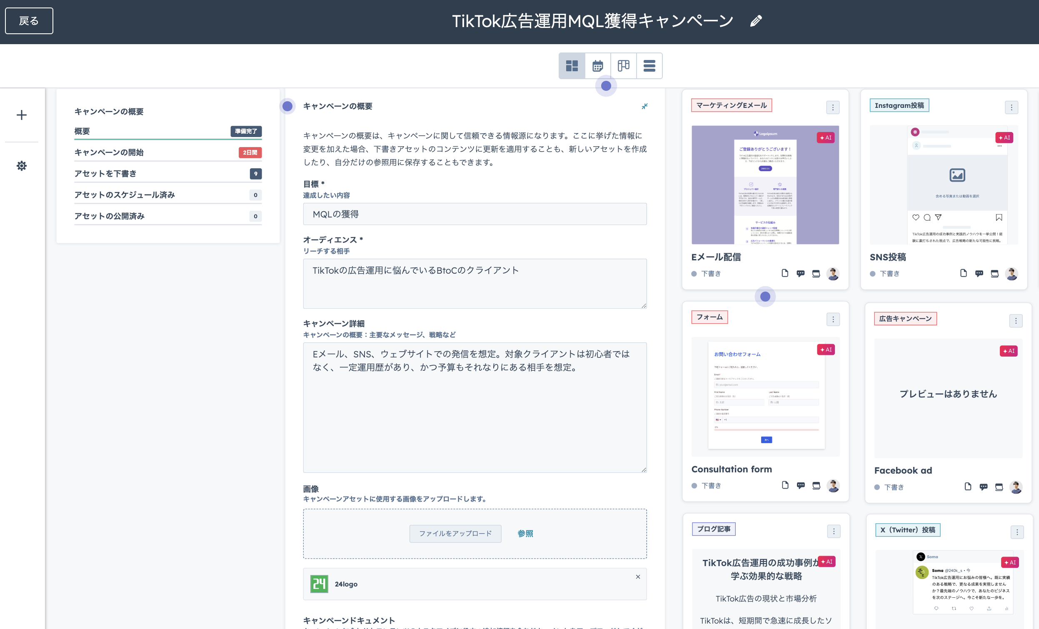Collapse the campaign overview panel
The height and width of the screenshot is (629, 1039).
click(x=644, y=106)
